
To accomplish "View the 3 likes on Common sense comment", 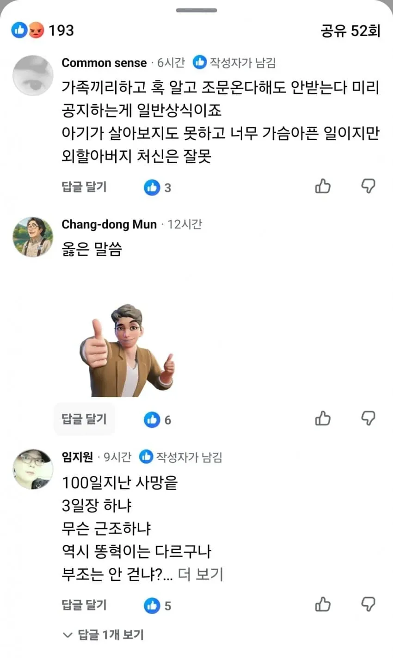I will tap(158, 188).
